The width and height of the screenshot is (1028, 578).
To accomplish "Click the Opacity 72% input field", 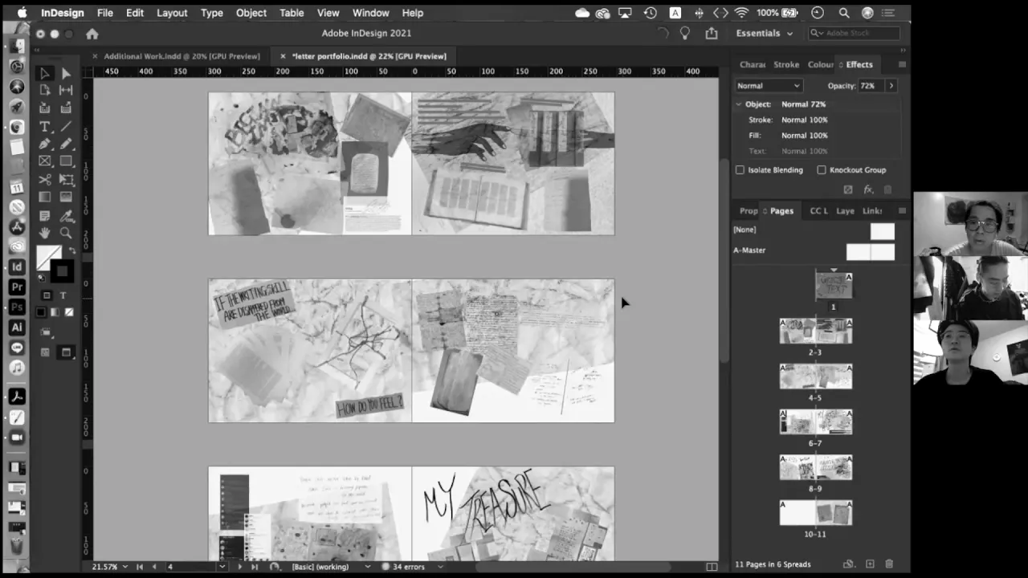I will tap(870, 86).
